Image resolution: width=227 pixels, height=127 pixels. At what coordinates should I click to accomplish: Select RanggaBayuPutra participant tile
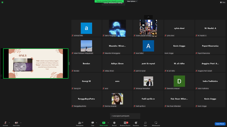point(87,99)
